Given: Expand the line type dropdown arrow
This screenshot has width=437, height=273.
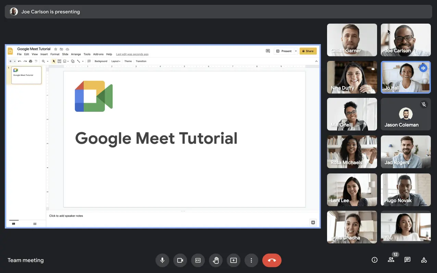Looking at the screenshot, I should 83,61.
